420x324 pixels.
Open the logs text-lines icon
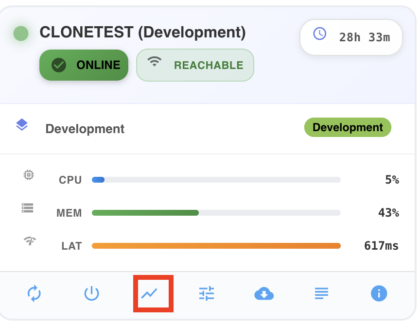point(321,293)
